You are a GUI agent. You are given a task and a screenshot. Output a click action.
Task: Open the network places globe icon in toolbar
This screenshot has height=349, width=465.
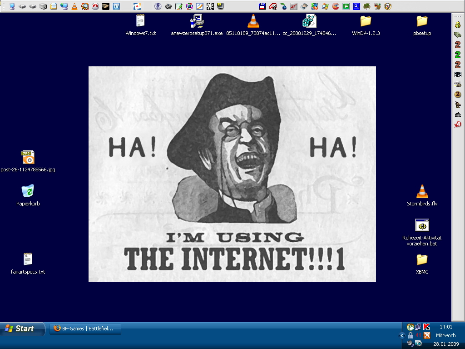pos(64,6)
